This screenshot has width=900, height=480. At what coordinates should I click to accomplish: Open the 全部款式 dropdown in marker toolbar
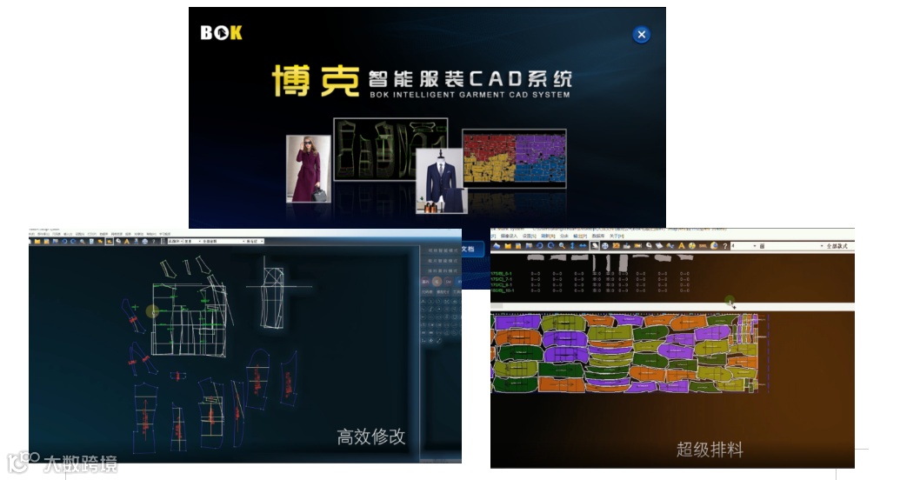click(838, 246)
